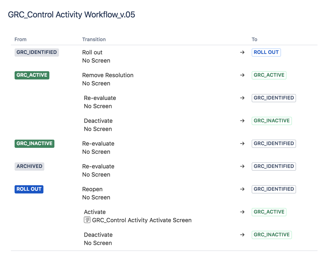The height and width of the screenshot is (256, 328).
Task: Click Re-evaluate transition in GRC_INACTIVE row
Action: pyautogui.click(x=98, y=144)
